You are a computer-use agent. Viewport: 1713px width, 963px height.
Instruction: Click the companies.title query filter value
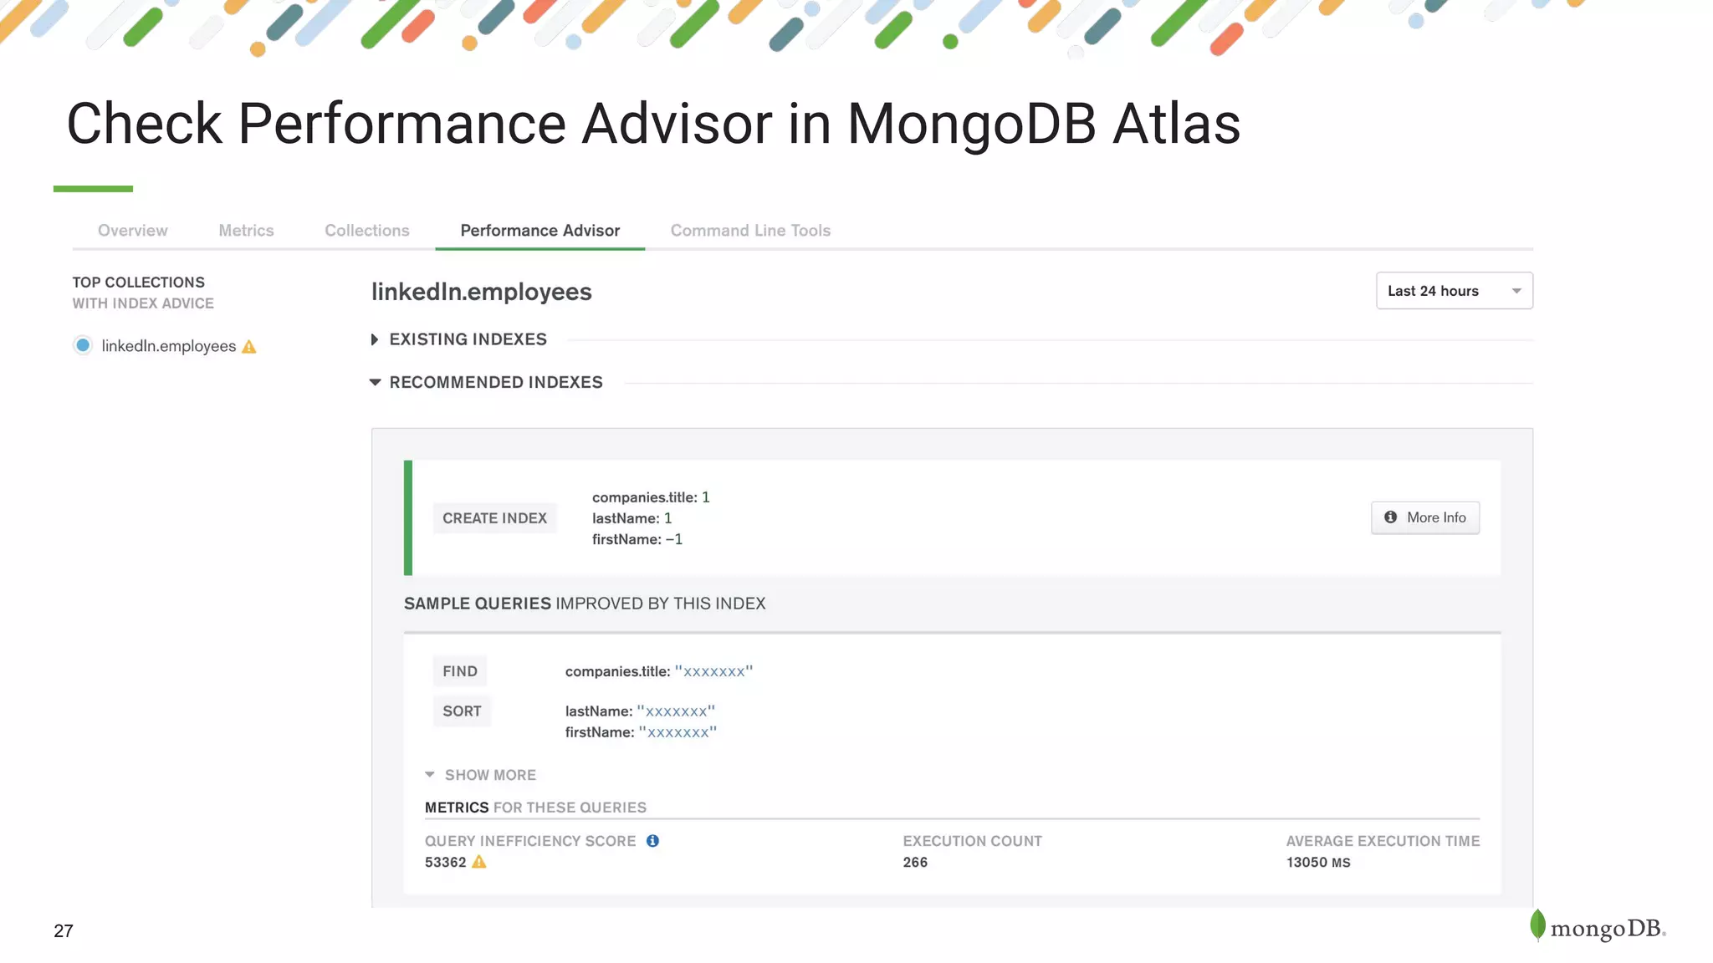pyautogui.click(x=713, y=671)
